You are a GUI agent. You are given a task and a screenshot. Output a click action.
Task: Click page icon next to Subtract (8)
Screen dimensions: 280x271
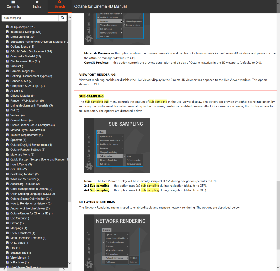pyautogui.click(x=8, y=66)
